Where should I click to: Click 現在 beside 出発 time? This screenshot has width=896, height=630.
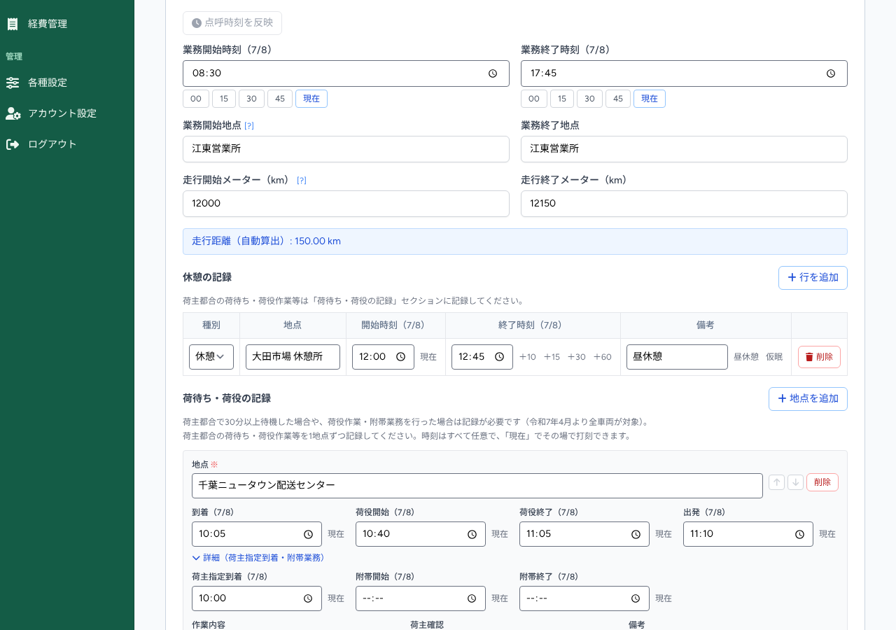click(827, 534)
